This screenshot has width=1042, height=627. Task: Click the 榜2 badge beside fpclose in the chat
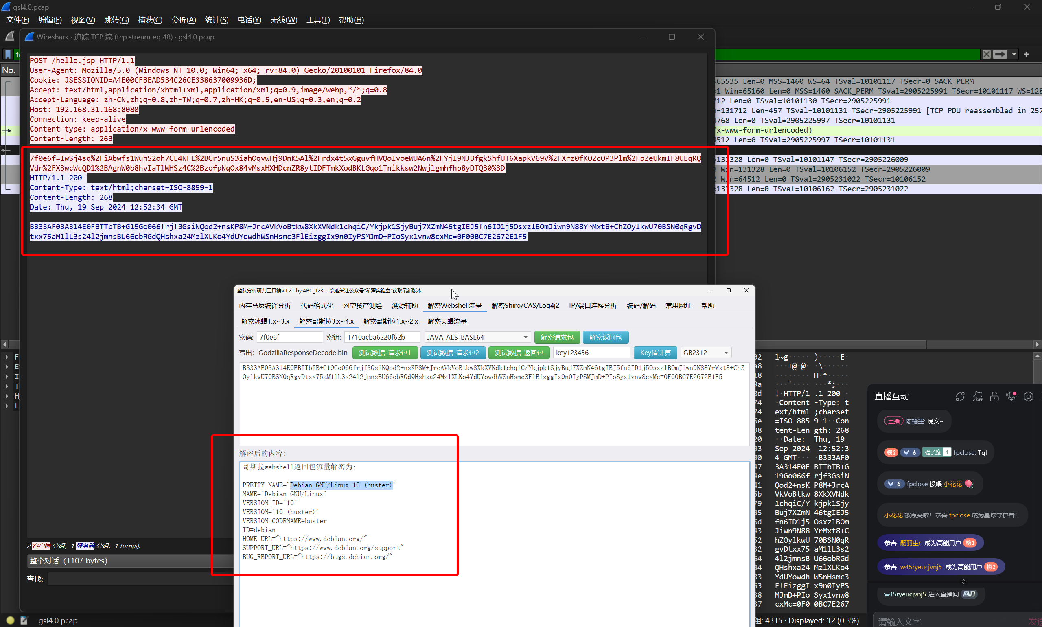pyautogui.click(x=891, y=452)
